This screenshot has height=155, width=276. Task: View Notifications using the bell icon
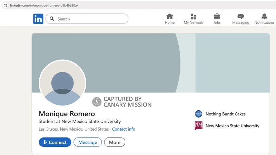(264, 16)
